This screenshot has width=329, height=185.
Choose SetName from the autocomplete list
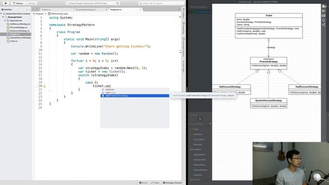coord(135,89)
